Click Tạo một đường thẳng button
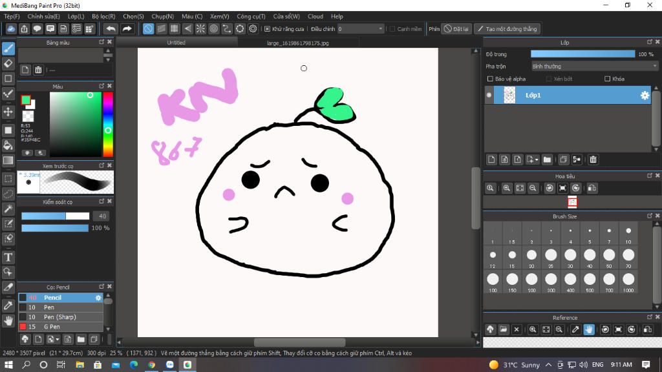This screenshot has width=662, height=372. tap(507, 28)
